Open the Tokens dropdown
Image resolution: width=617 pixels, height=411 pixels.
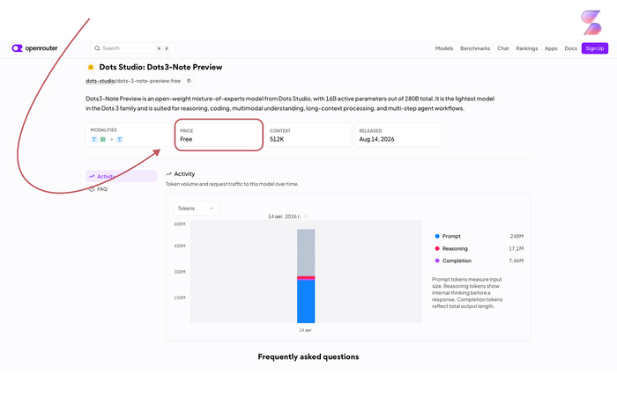(196, 209)
